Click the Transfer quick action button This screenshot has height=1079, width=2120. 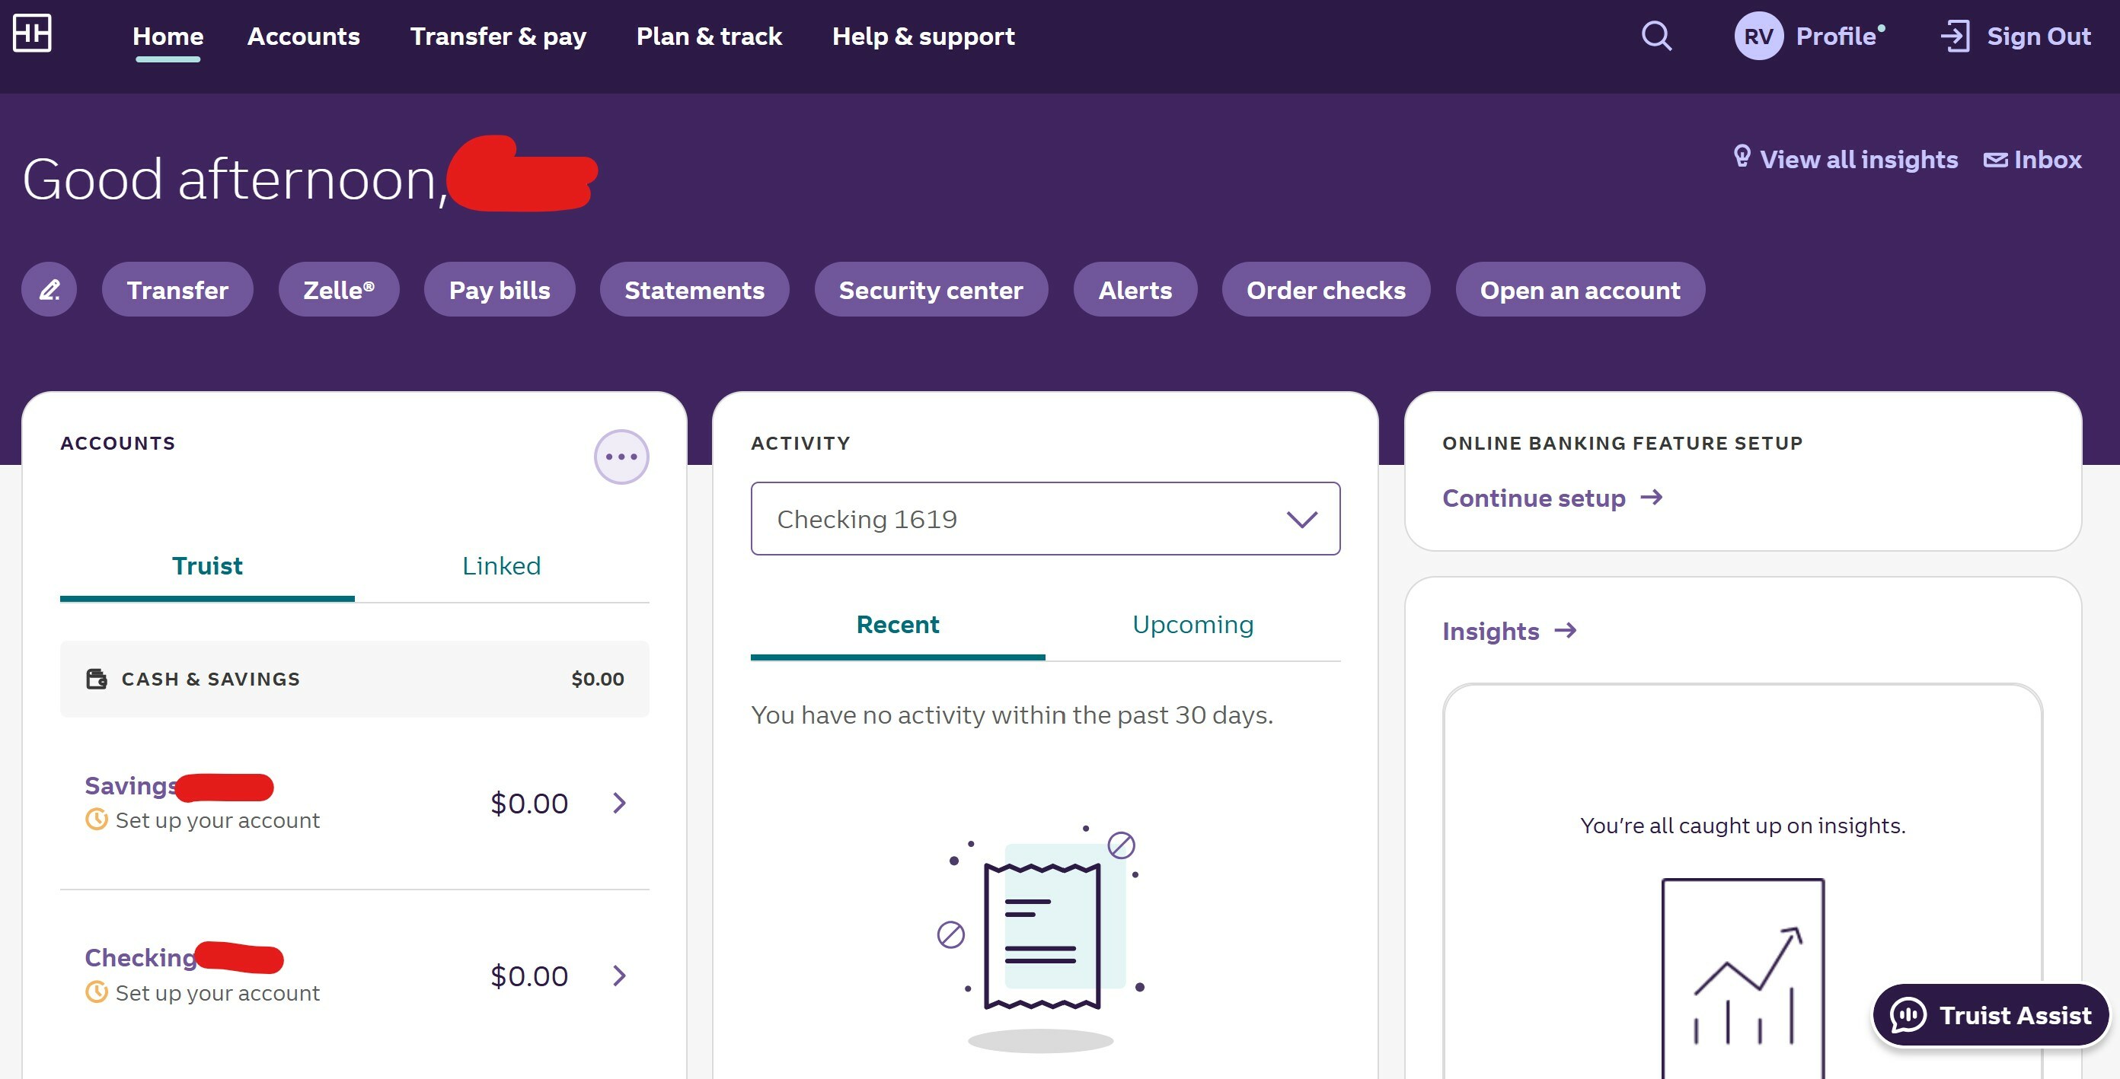coord(177,289)
